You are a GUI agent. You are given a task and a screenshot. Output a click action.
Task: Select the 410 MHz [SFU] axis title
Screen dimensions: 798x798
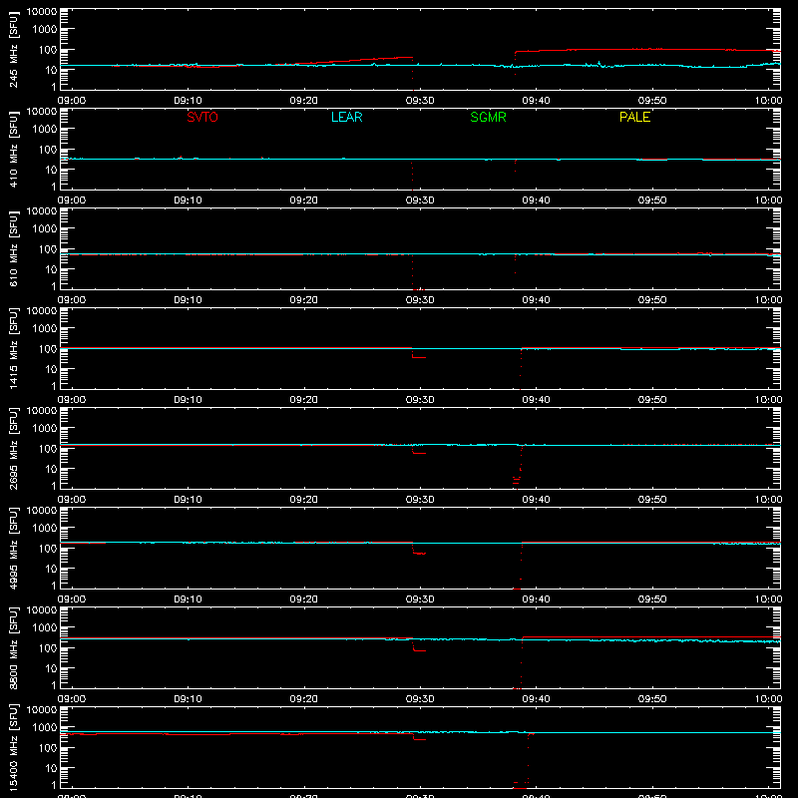(13, 149)
